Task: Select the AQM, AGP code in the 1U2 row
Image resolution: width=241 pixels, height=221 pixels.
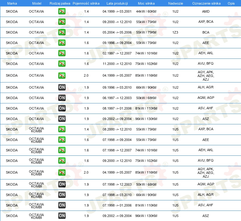Action: click(x=206, y=98)
